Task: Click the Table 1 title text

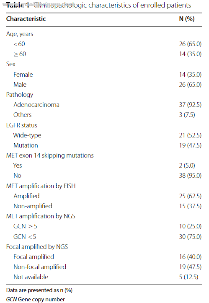Action: [98, 5]
